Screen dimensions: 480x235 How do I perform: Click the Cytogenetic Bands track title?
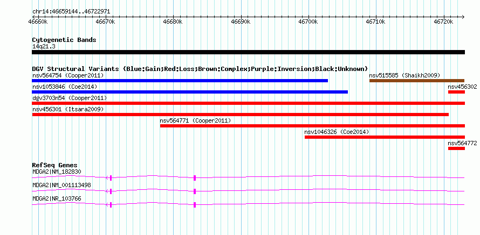(64, 40)
